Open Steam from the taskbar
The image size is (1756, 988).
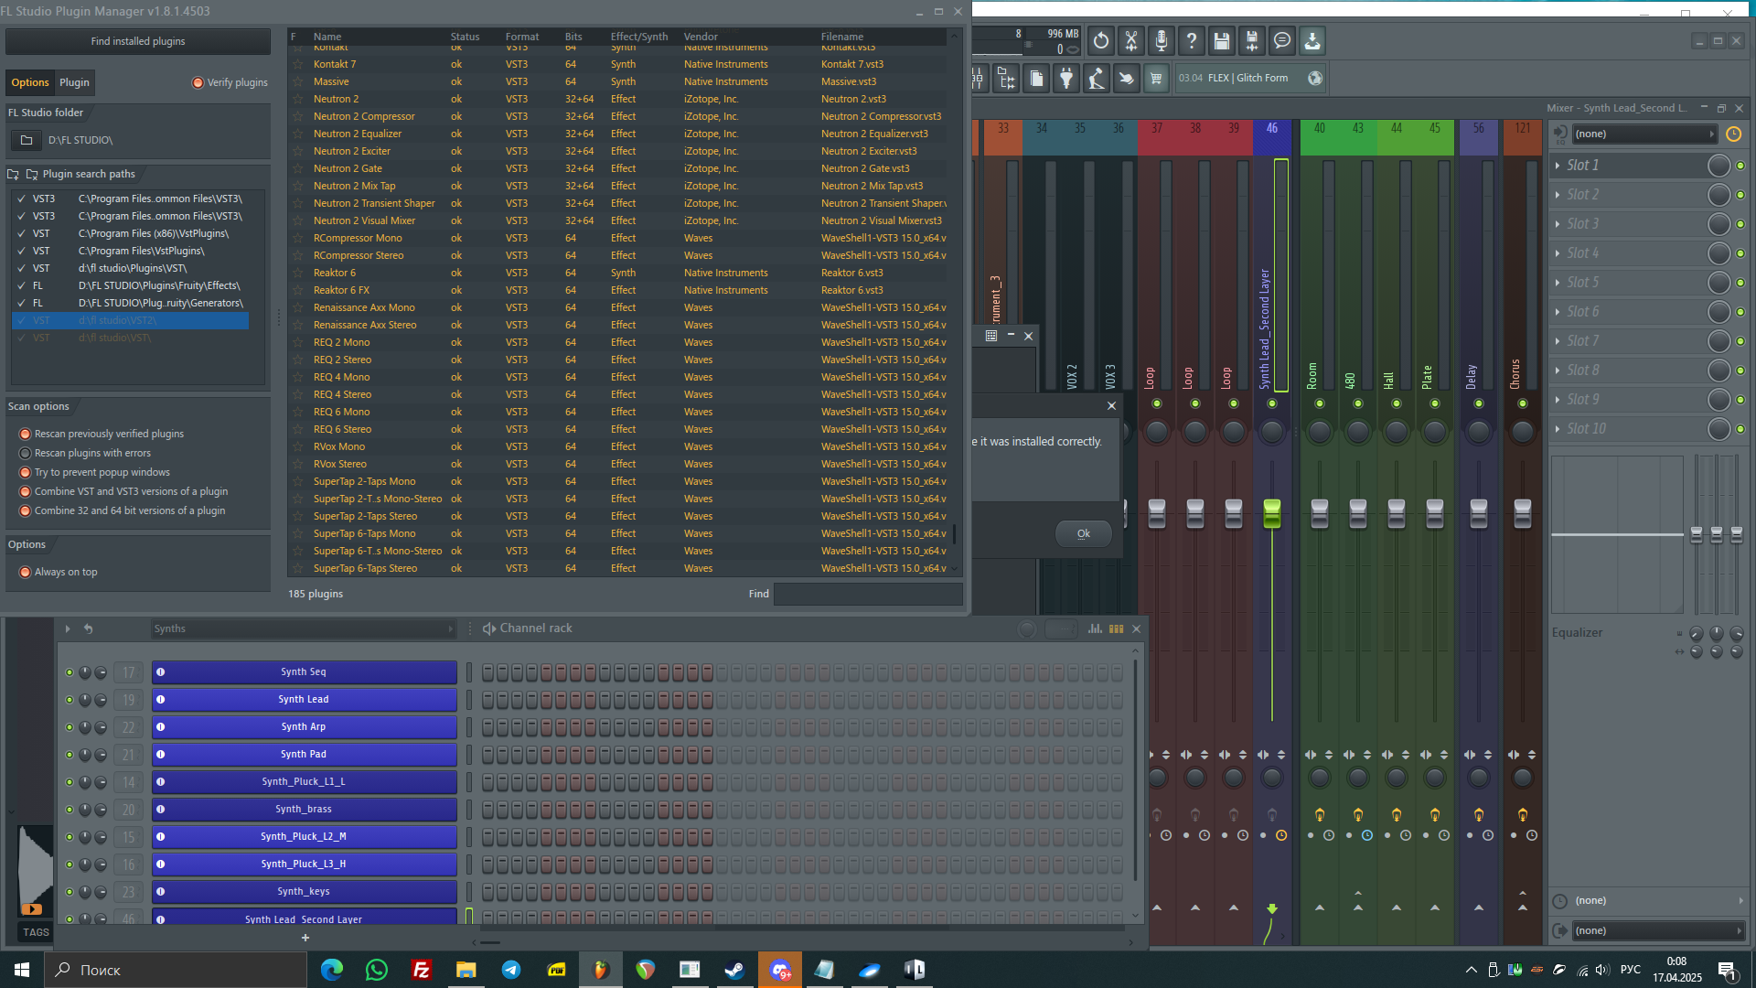point(734,970)
